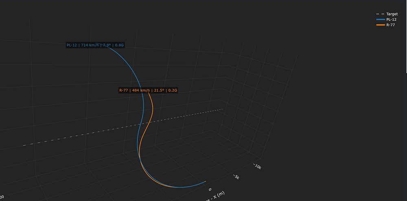Click the PL-12 714 km/h annotation label

[x=95, y=45]
